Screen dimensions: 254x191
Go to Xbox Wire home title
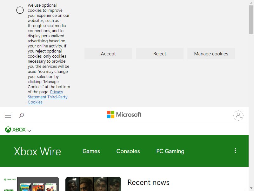[x=37, y=152]
